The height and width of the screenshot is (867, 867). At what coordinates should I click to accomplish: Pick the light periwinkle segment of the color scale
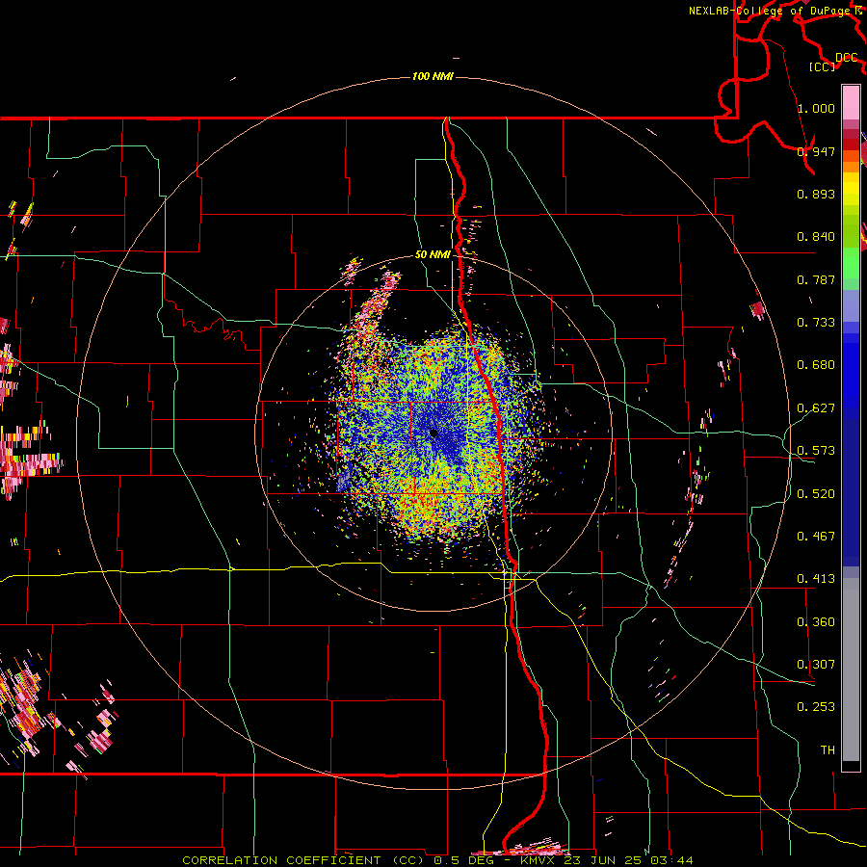click(851, 305)
